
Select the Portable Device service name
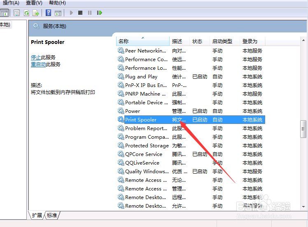(147, 103)
